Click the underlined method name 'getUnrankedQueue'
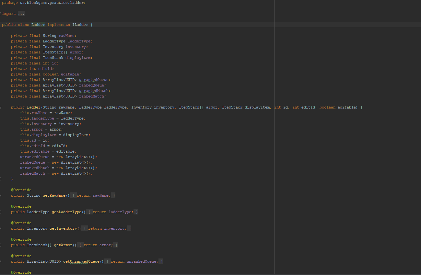Screen dimensions: 421x275 coord(81,261)
